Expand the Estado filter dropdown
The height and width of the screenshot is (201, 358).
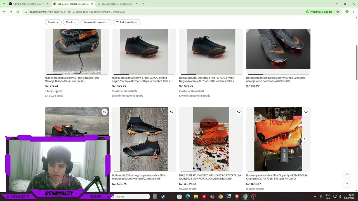(53, 22)
